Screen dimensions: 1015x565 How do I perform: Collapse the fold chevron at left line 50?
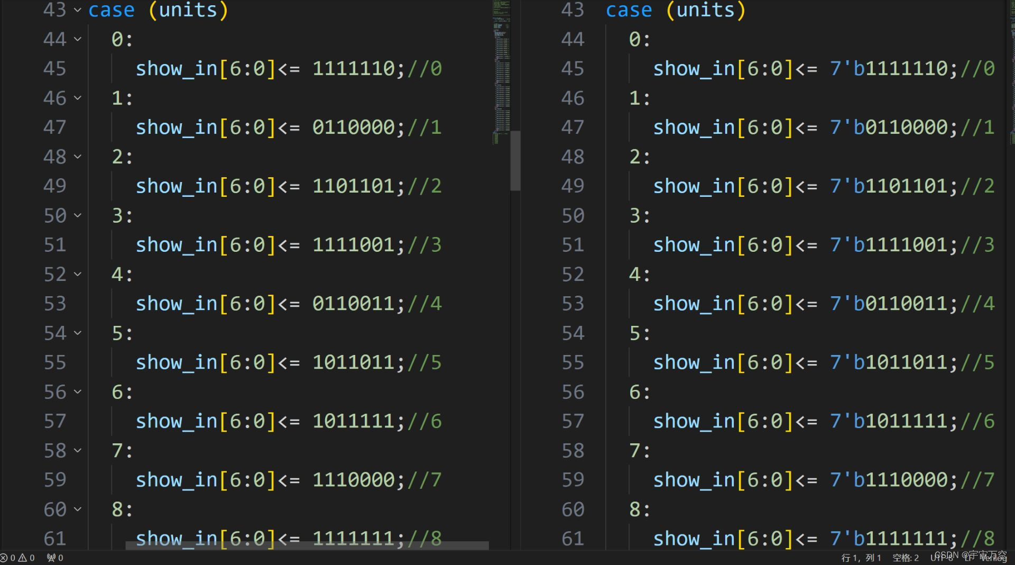tap(78, 215)
